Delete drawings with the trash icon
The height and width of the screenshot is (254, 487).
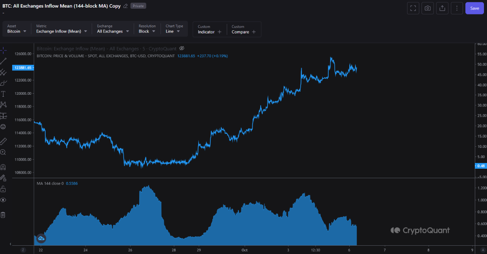(x=3, y=215)
